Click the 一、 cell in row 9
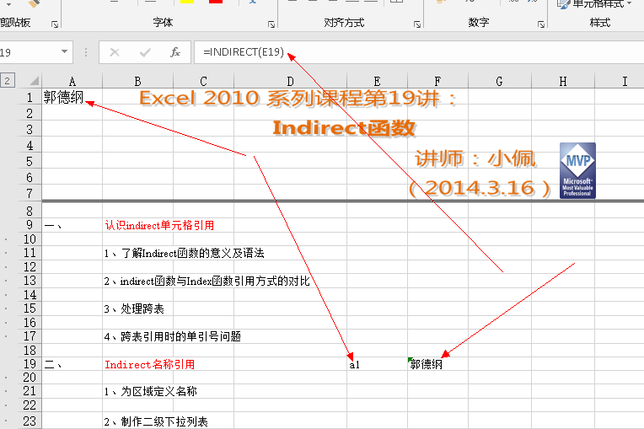Viewport: 644px width, 429px height. click(x=72, y=225)
